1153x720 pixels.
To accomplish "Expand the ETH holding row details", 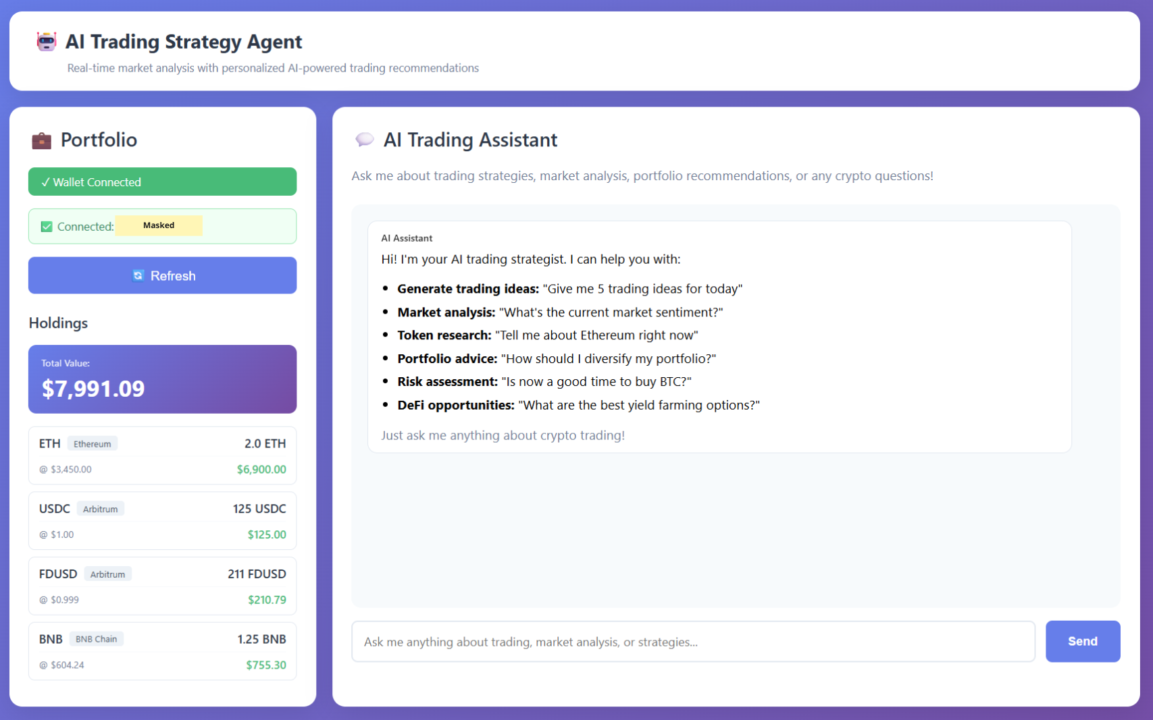I will 162,455.
